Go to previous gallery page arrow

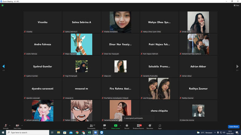[x=3, y=66]
